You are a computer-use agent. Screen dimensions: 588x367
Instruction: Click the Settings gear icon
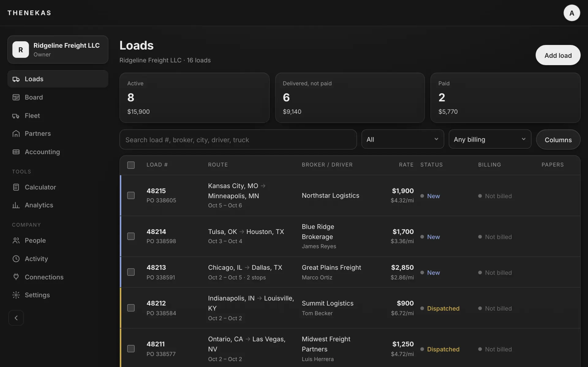[x=16, y=295]
